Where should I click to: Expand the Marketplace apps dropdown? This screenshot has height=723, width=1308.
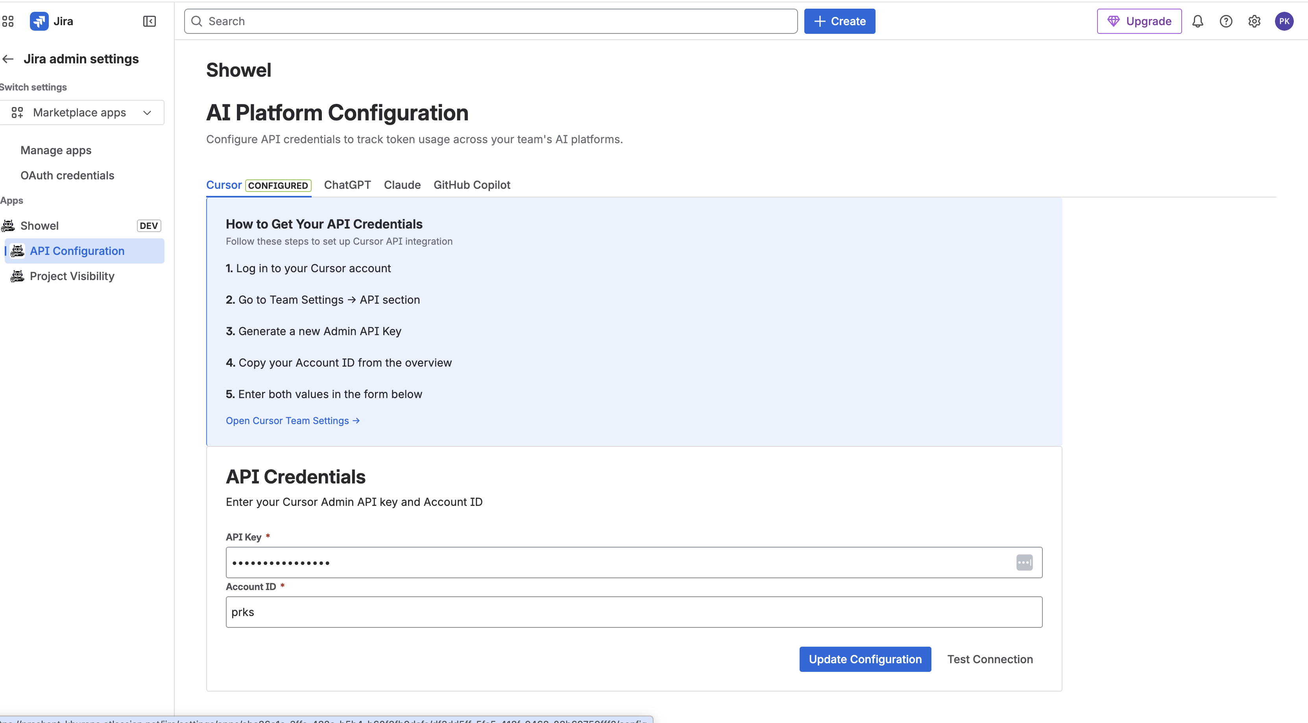pyautogui.click(x=82, y=112)
